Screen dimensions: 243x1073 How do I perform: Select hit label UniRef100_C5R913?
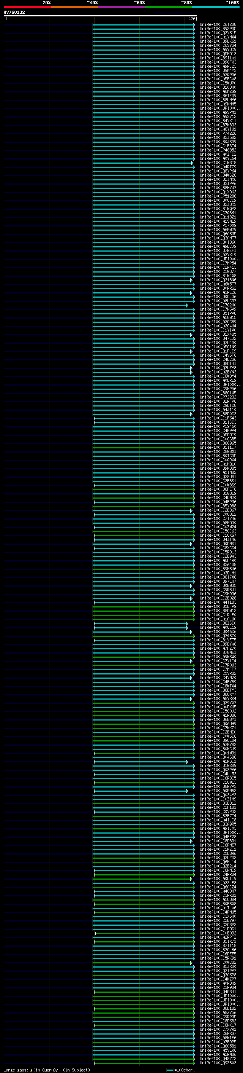point(218,552)
